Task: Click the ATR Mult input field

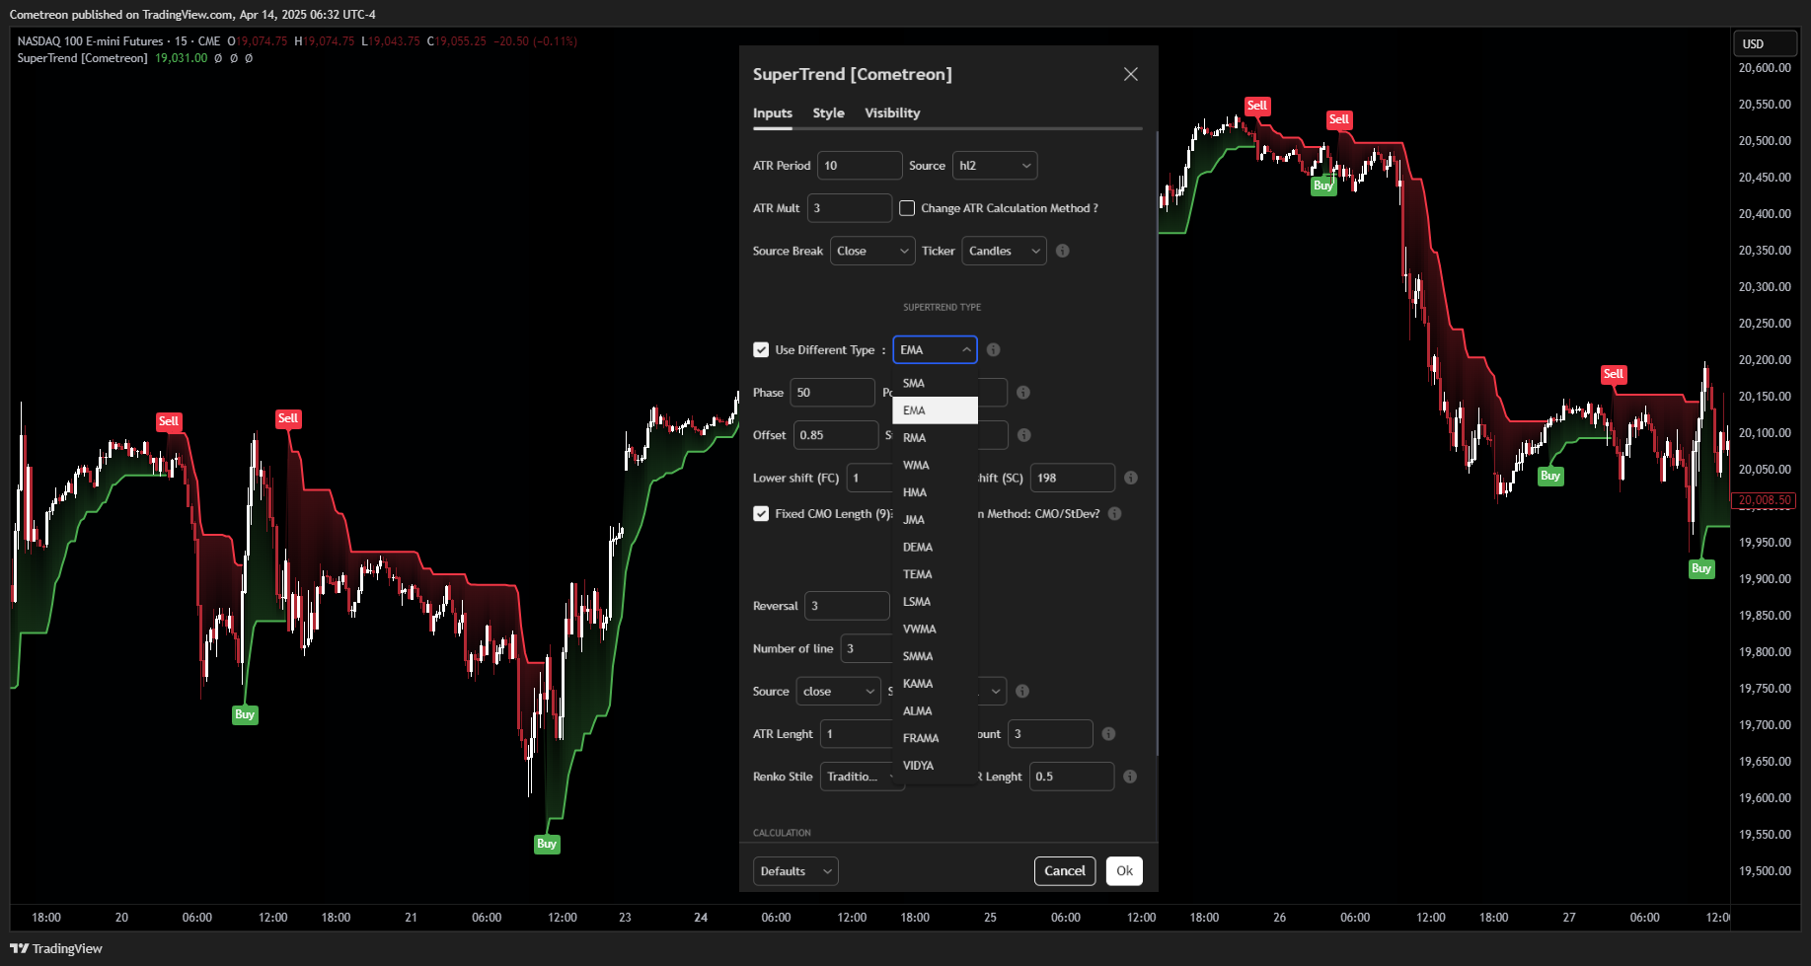Action: pos(850,208)
